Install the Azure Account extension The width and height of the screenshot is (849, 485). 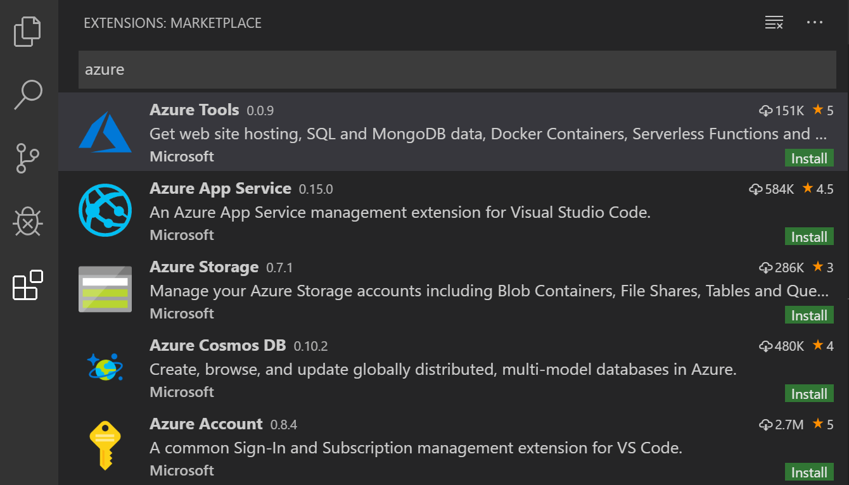point(809,472)
